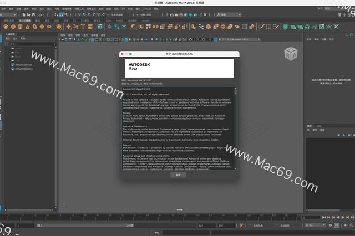355x236 pixels.
Task: Click the time range slider bar
Action: (x=85, y=225)
